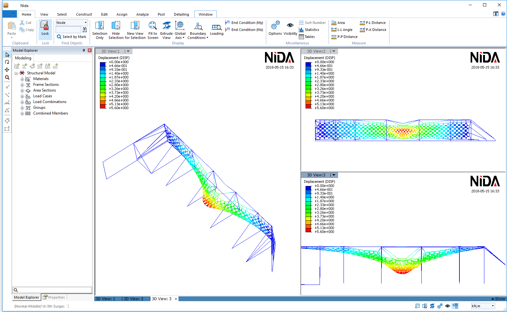This screenshot has width=507, height=312.
Task: Activate the red zoom magnifier tool
Action: coord(7,78)
